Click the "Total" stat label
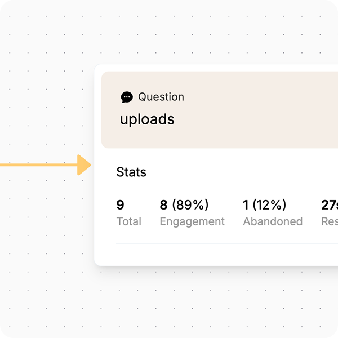This screenshot has width=338, height=338. [129, 221]
